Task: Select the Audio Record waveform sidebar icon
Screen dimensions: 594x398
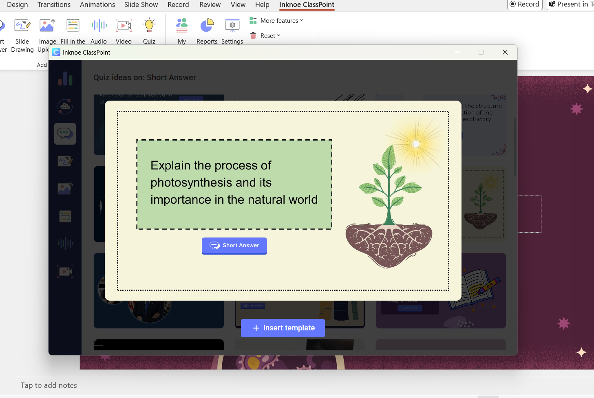Action: [65, 244]
